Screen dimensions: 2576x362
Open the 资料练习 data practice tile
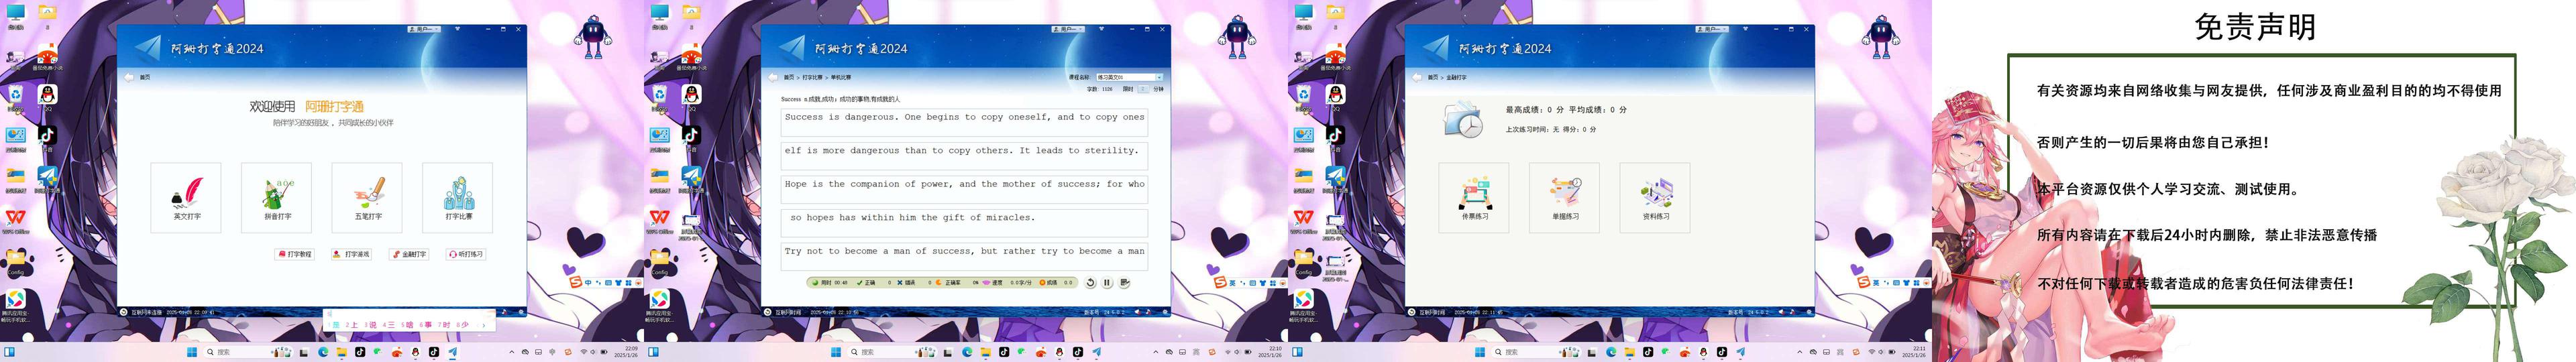(x=1655, y=197)
